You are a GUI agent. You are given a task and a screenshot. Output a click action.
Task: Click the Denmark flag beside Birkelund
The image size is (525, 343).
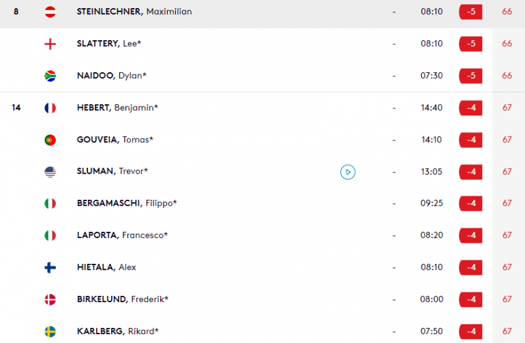[x=50, y=299]
